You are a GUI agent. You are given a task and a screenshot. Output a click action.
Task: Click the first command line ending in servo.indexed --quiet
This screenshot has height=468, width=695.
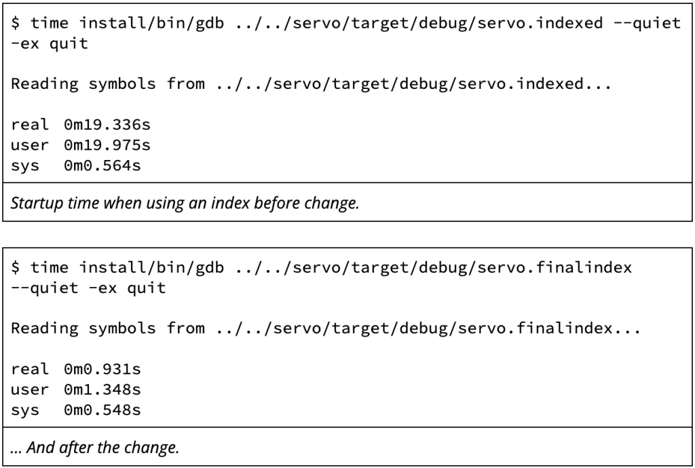pos(345,23)
